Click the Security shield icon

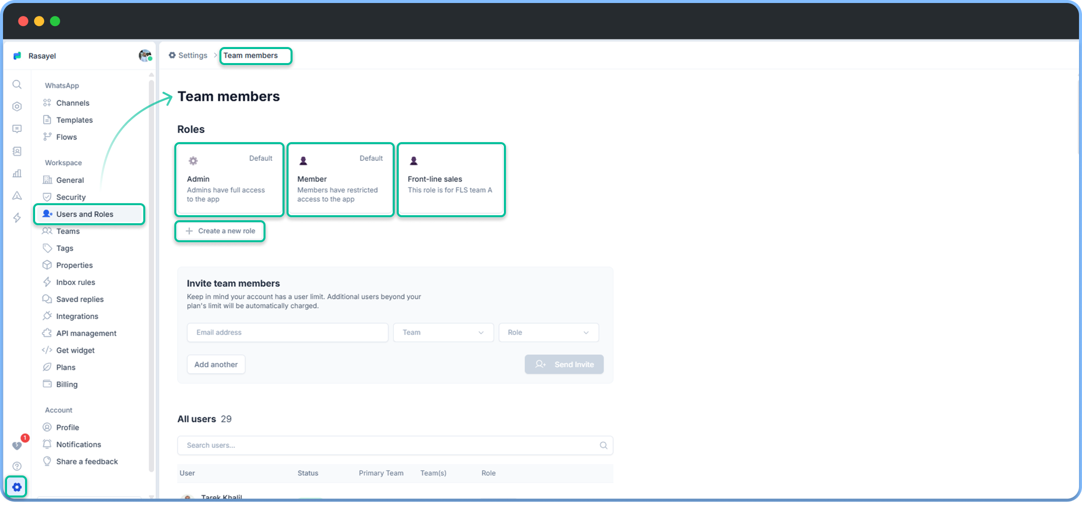point(47,197)
